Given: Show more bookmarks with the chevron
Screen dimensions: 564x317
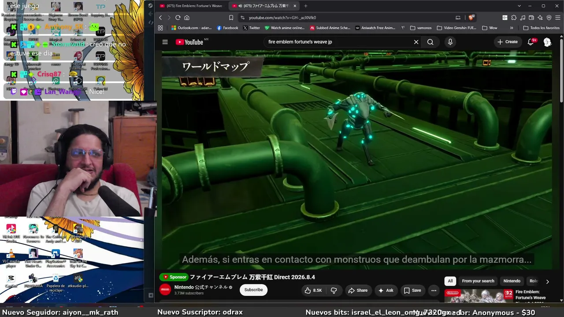Looking at the screenshot, I should 512,28.
